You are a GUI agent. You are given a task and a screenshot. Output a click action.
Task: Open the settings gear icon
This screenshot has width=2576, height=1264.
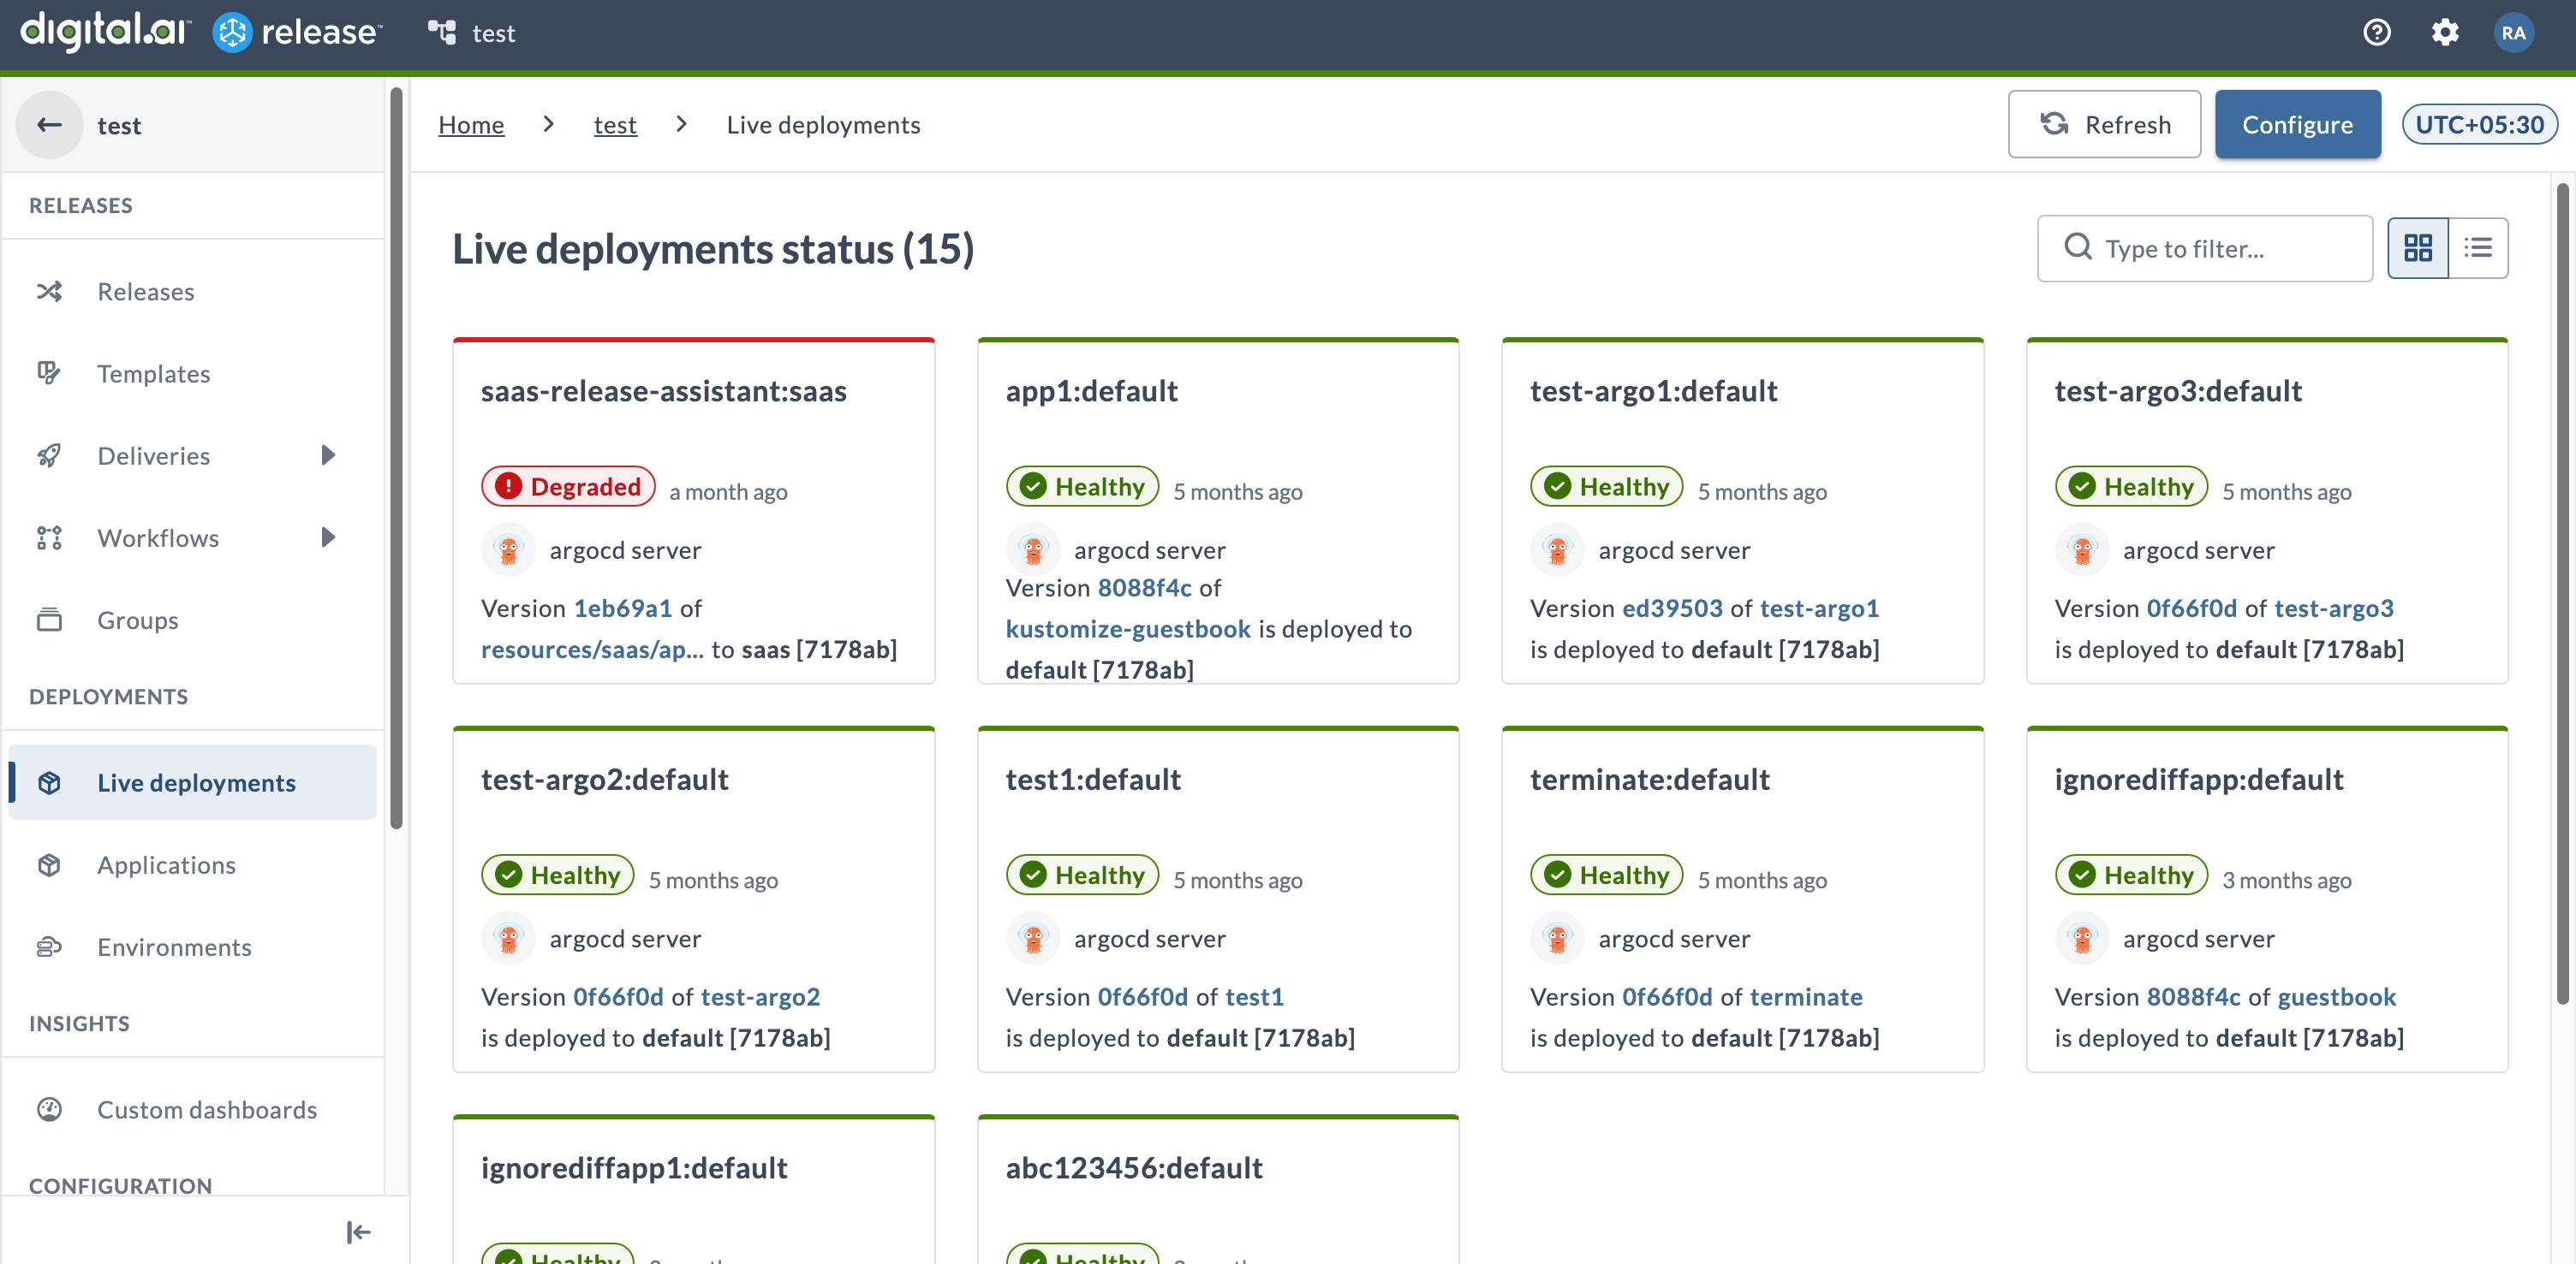[x=2445, y=33]
